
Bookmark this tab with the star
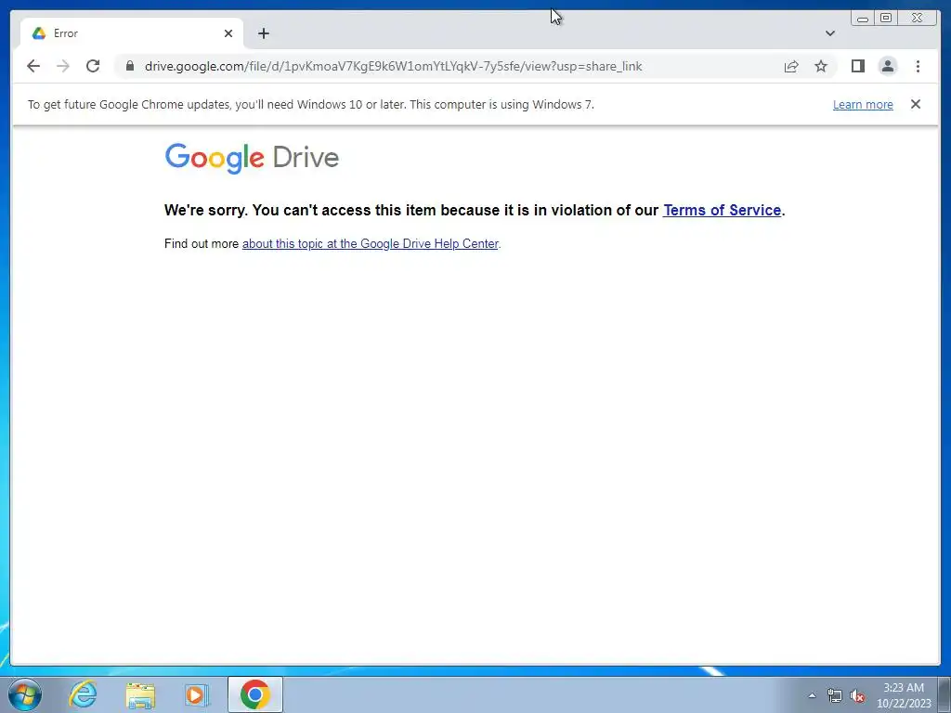pyautogui.click(x=821, y=66)
